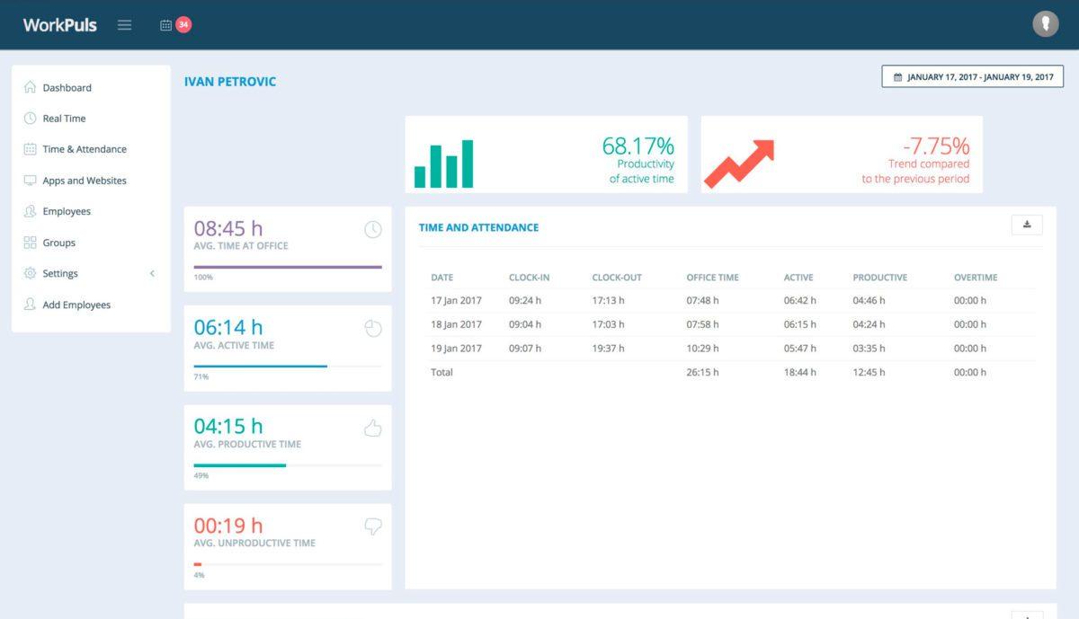Click the download icon in Time and Attendance
Viewport: 1079px width, 619px height.
click(1027, 225)
